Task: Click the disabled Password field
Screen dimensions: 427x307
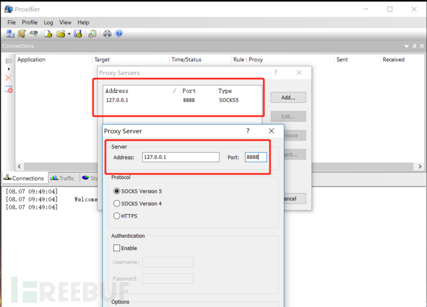Action: point(168,279)
